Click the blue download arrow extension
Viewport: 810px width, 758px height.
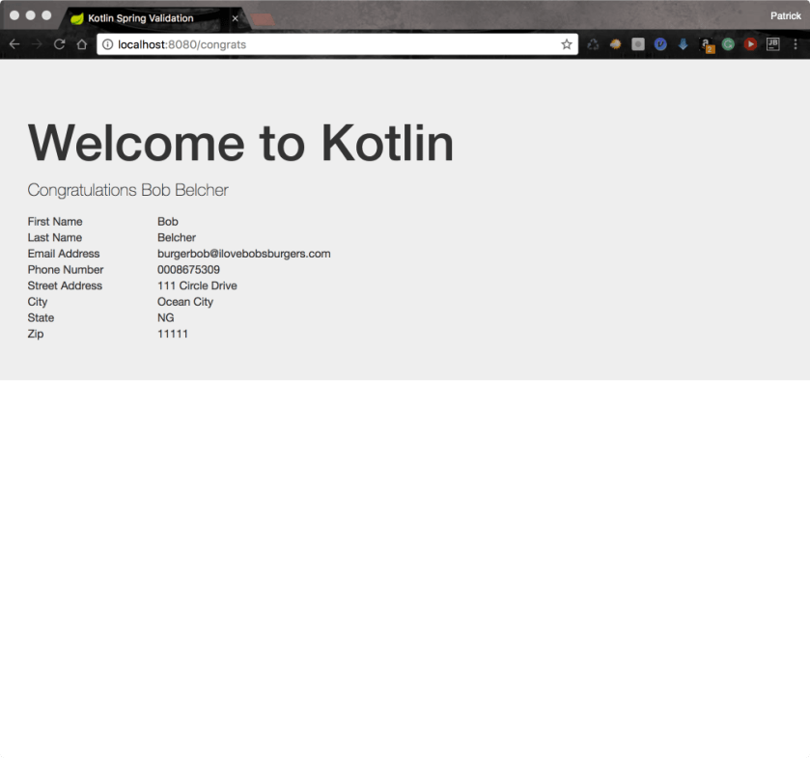click(684, 44)
